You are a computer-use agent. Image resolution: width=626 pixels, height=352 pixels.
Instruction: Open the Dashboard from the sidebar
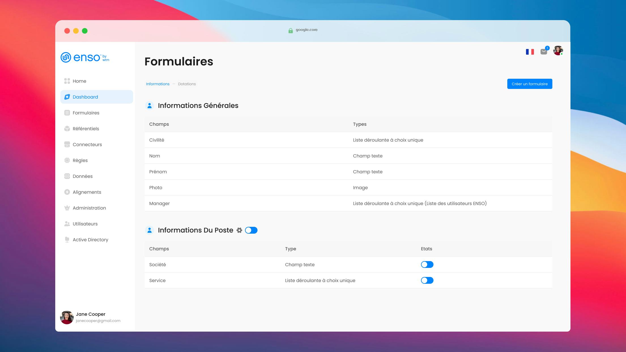(x=85, y=97)
